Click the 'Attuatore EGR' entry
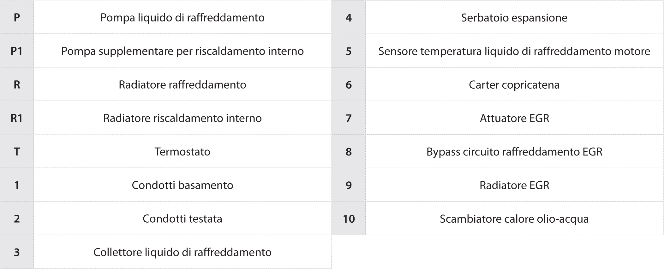This screenshot has height=269, width=664. pos(514,118)
